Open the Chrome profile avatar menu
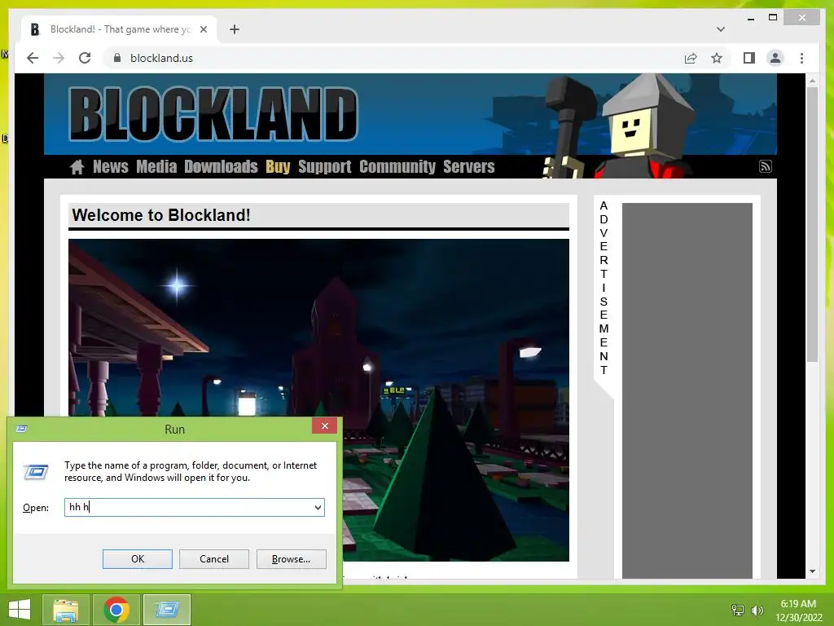This screenshot has height=626, width=834. [x=775, y=58]
